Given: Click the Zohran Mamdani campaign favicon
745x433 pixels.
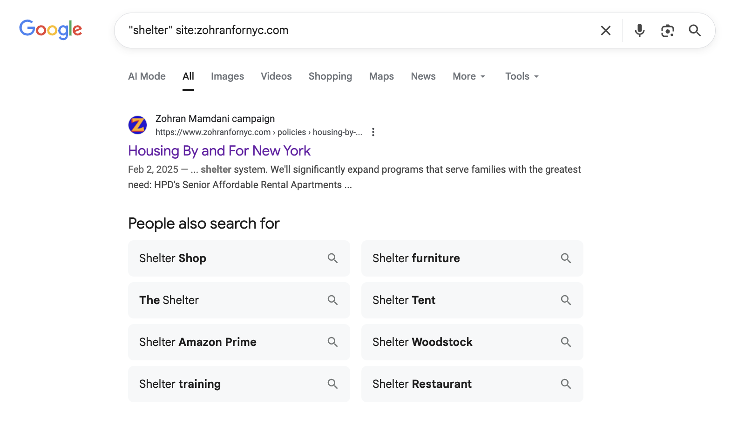Looking at the screenshot, I should pyautogui.click(x=137, y=125).
